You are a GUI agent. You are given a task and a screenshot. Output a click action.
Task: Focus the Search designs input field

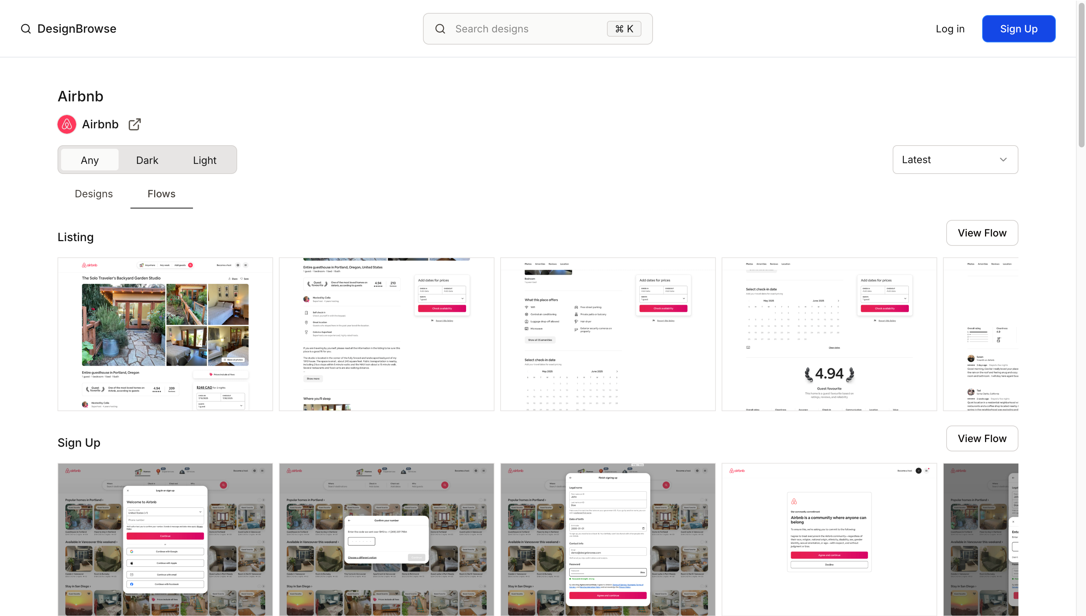pyautogui.click(x=538, y=29)
